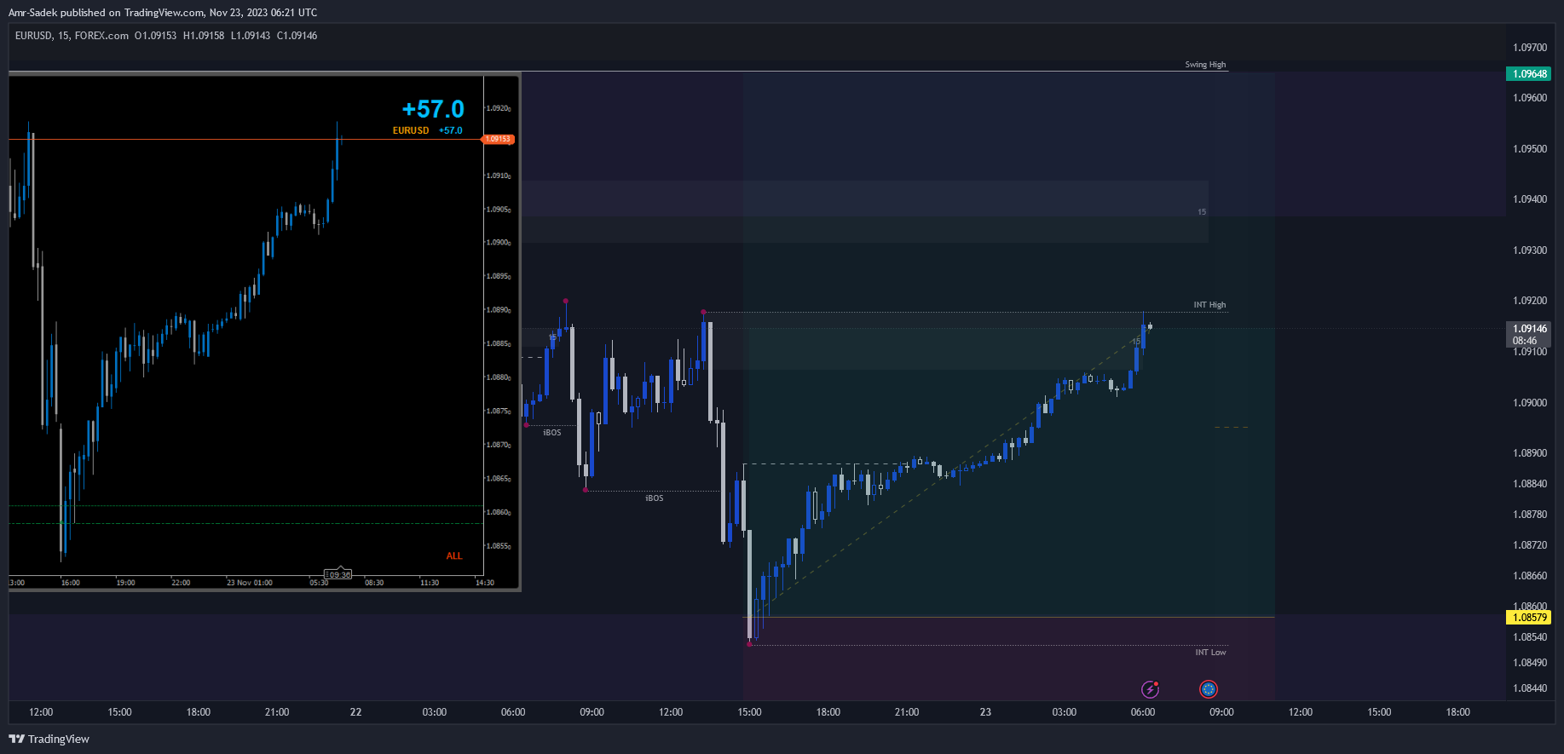The image size is (1564, 754).
Task: Click the Amr-Sadek author name in header
Action: click(32, 13)
